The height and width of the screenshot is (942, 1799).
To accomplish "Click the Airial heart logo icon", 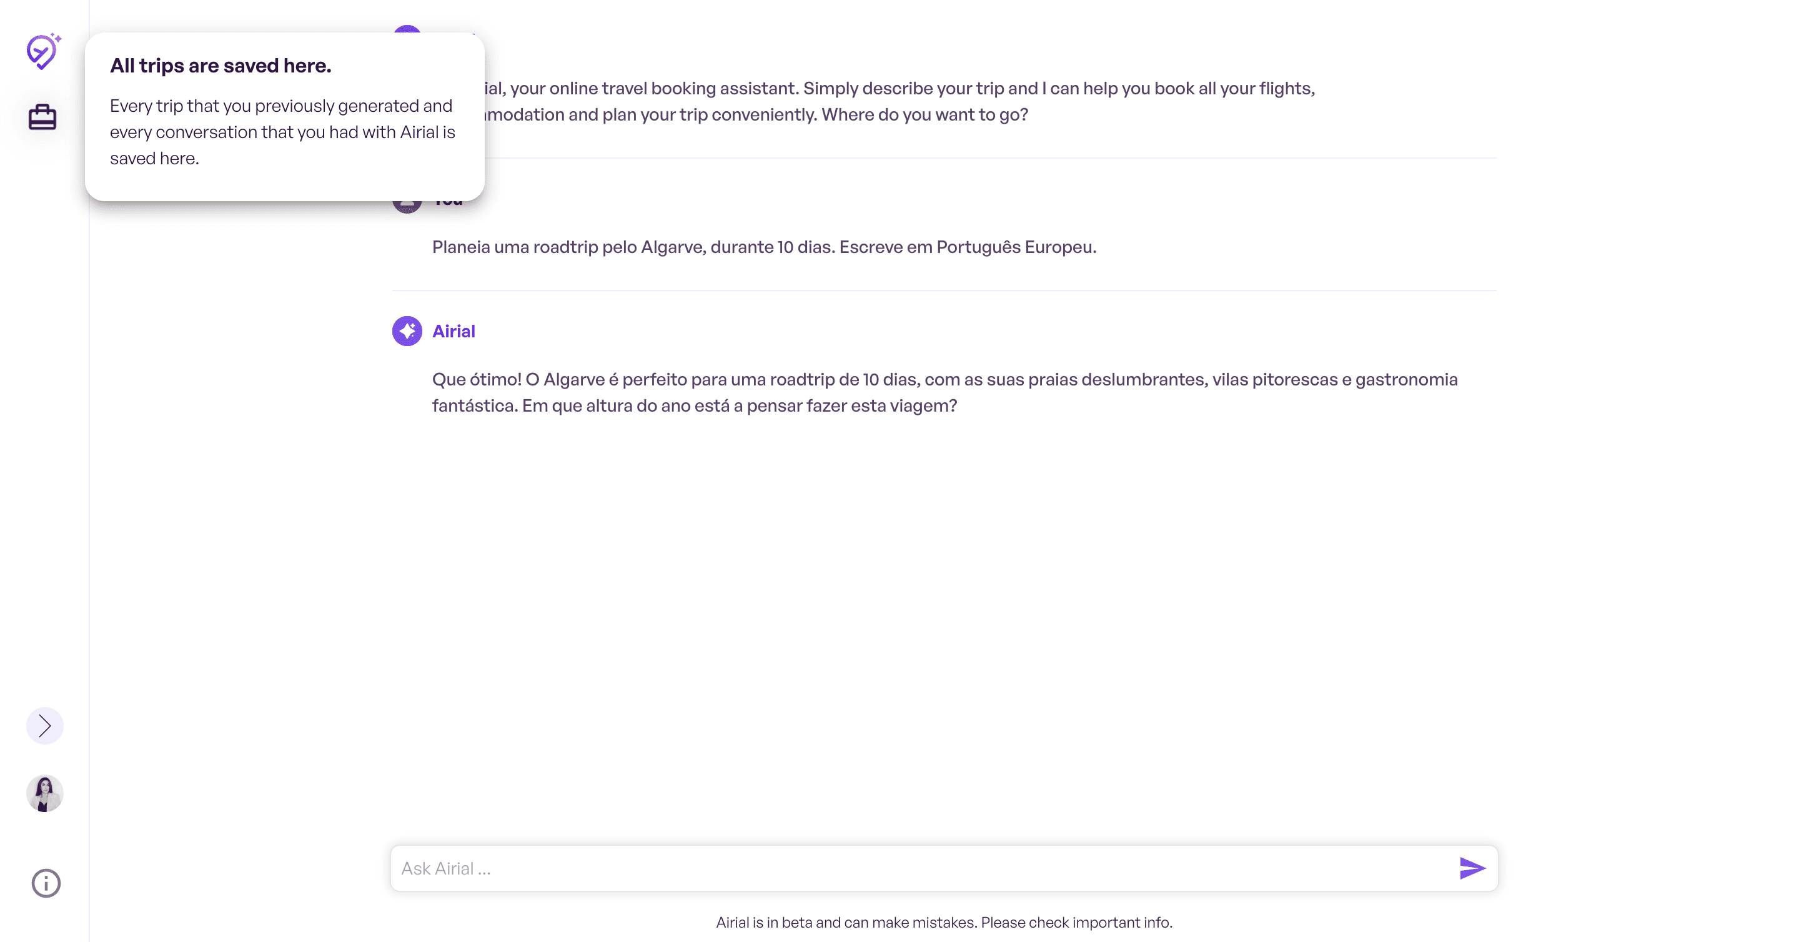I will pyautogui.click(x=43, y=51).
